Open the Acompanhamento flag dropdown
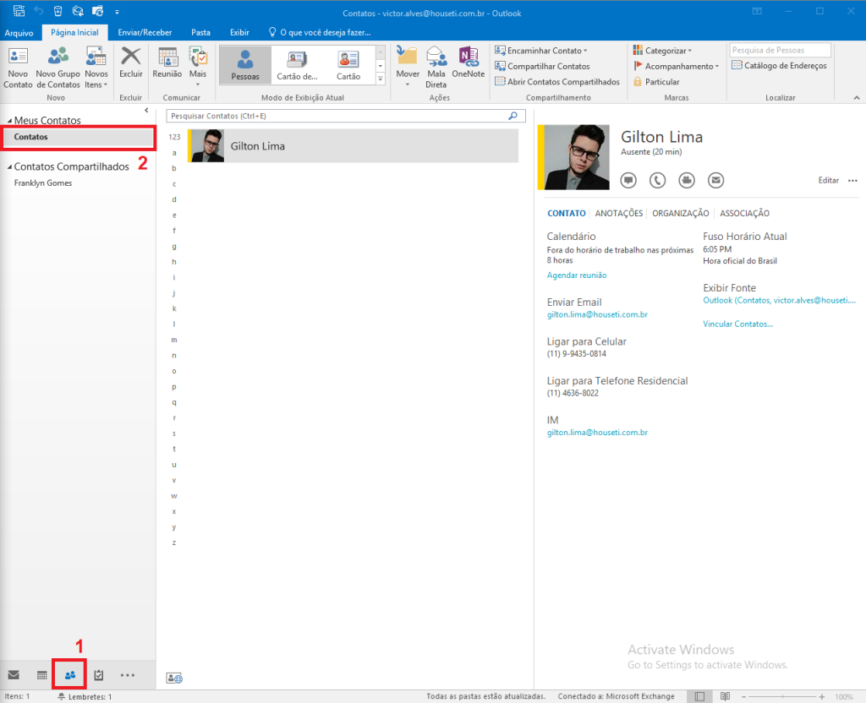This screenshot has height=703, width=866. (x=676, y=66)
